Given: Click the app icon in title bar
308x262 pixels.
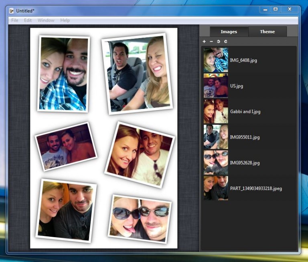Looking at the screenshot, I should (12, 11).
